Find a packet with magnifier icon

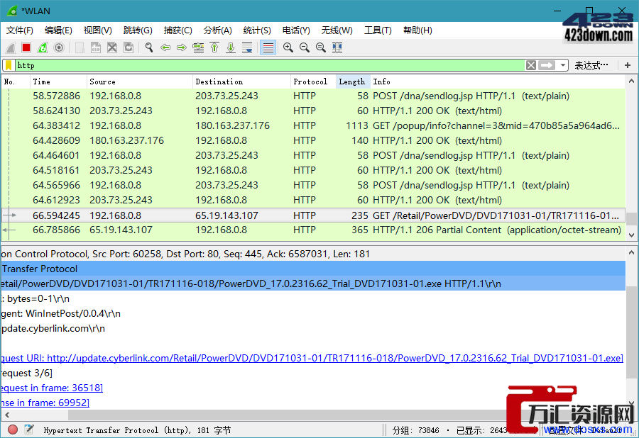point(149,47)
